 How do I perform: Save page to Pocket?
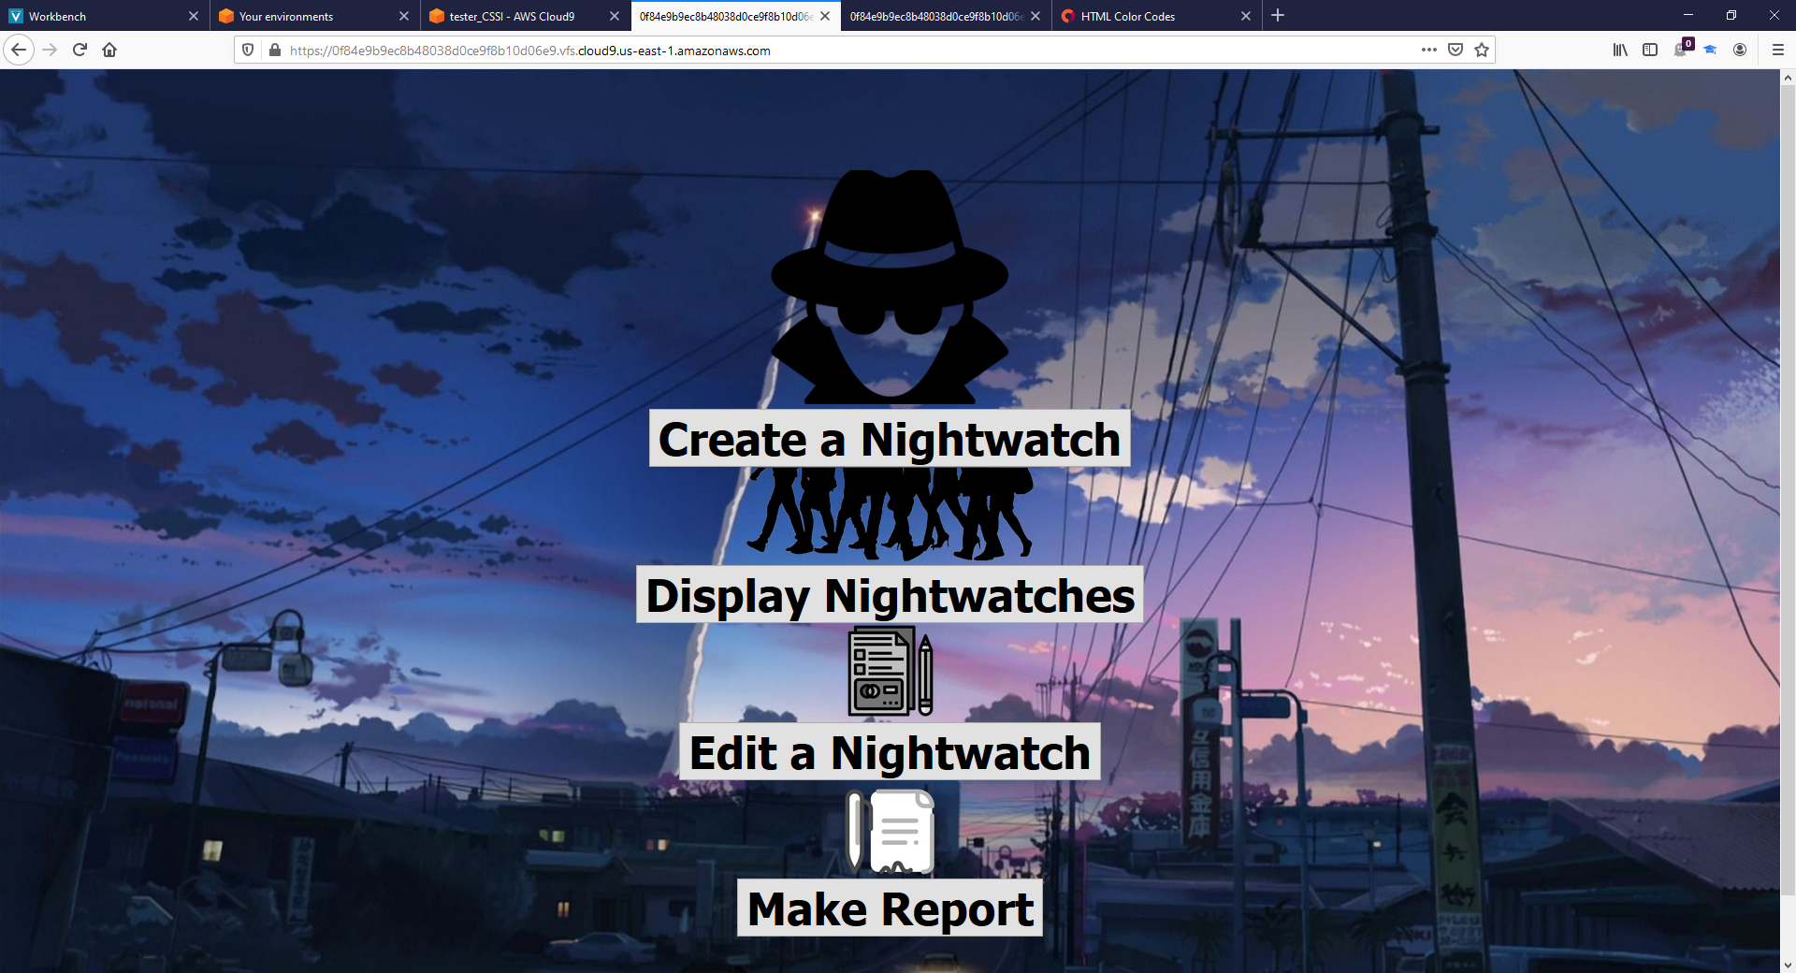coord(1456,50)
